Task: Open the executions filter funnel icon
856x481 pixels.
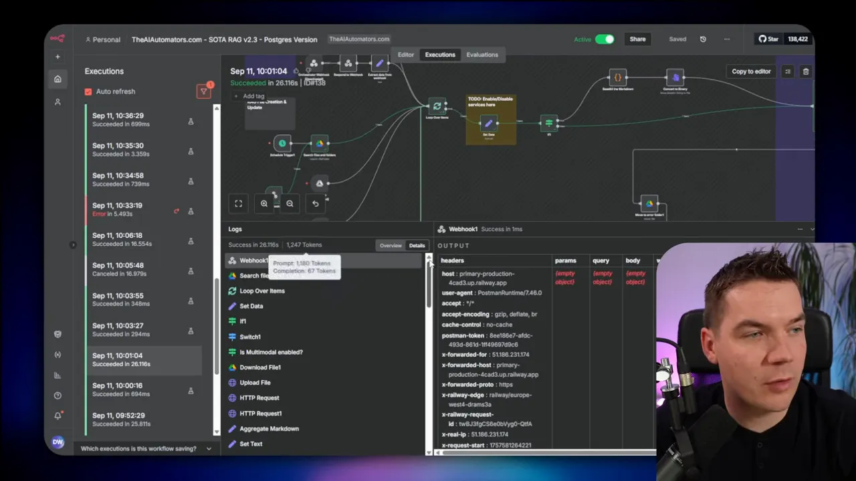Action: coord(204,92)
